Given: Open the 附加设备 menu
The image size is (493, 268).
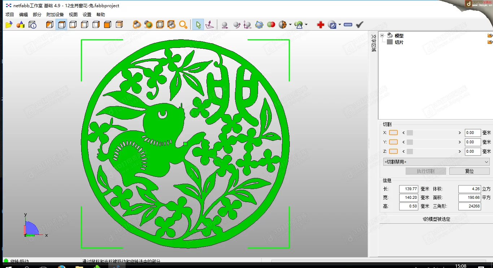Looking at the screenshot, I should [x=55, y=15].
